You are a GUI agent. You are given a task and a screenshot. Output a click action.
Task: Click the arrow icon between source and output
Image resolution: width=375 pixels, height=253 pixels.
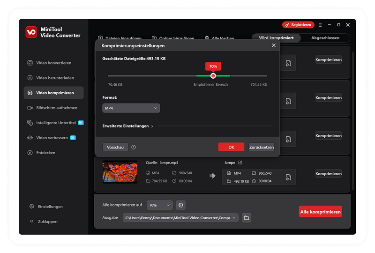(212, 176)
